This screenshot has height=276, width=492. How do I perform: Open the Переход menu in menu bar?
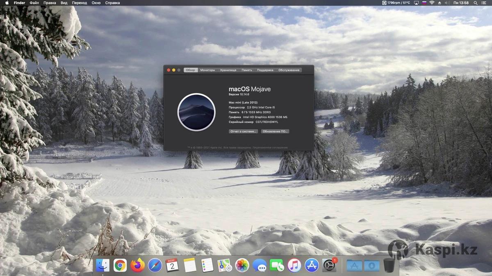80,3
